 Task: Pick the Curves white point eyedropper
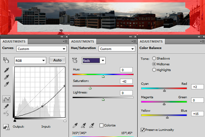(x=6, y=84)
